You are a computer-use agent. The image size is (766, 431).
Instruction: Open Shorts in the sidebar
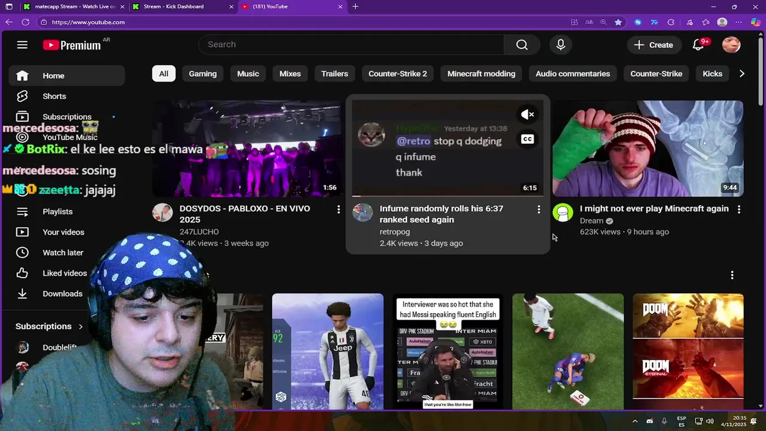tap(66, 96)
